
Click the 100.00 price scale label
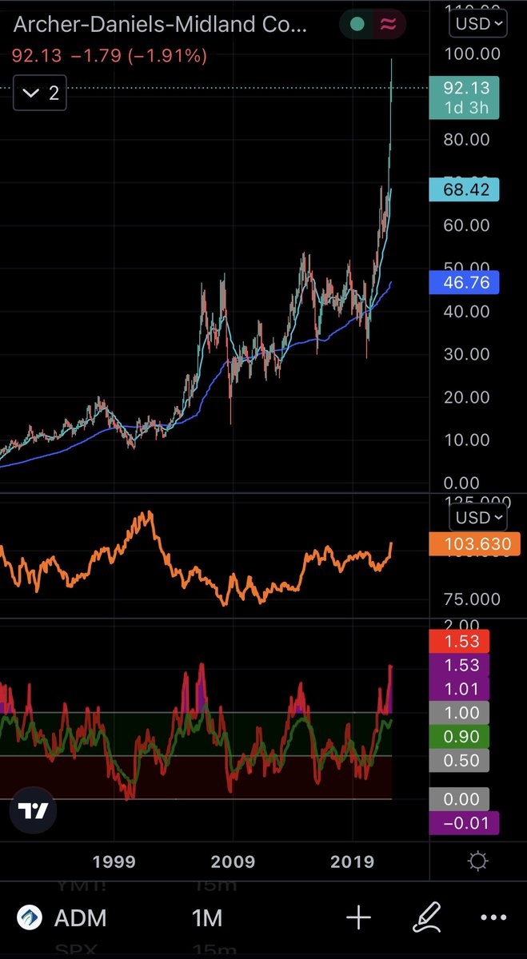click(x=472, y=54)
